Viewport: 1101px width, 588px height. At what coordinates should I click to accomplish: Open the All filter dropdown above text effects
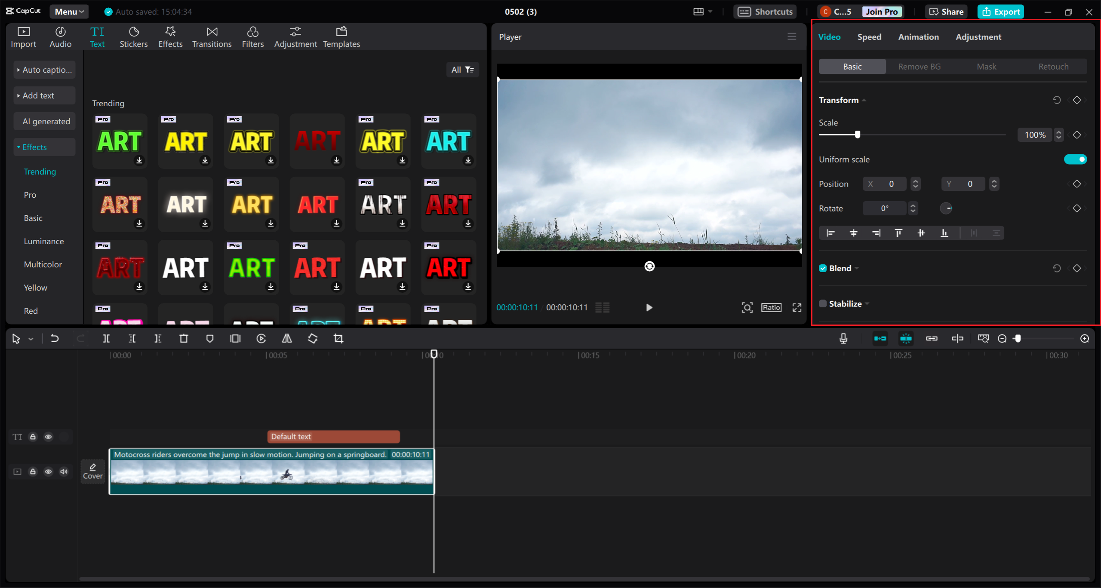click(462, 69)
